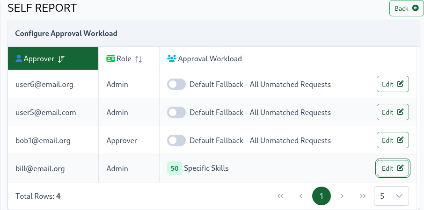Go to previous page chevron

(x=301, y=196)
